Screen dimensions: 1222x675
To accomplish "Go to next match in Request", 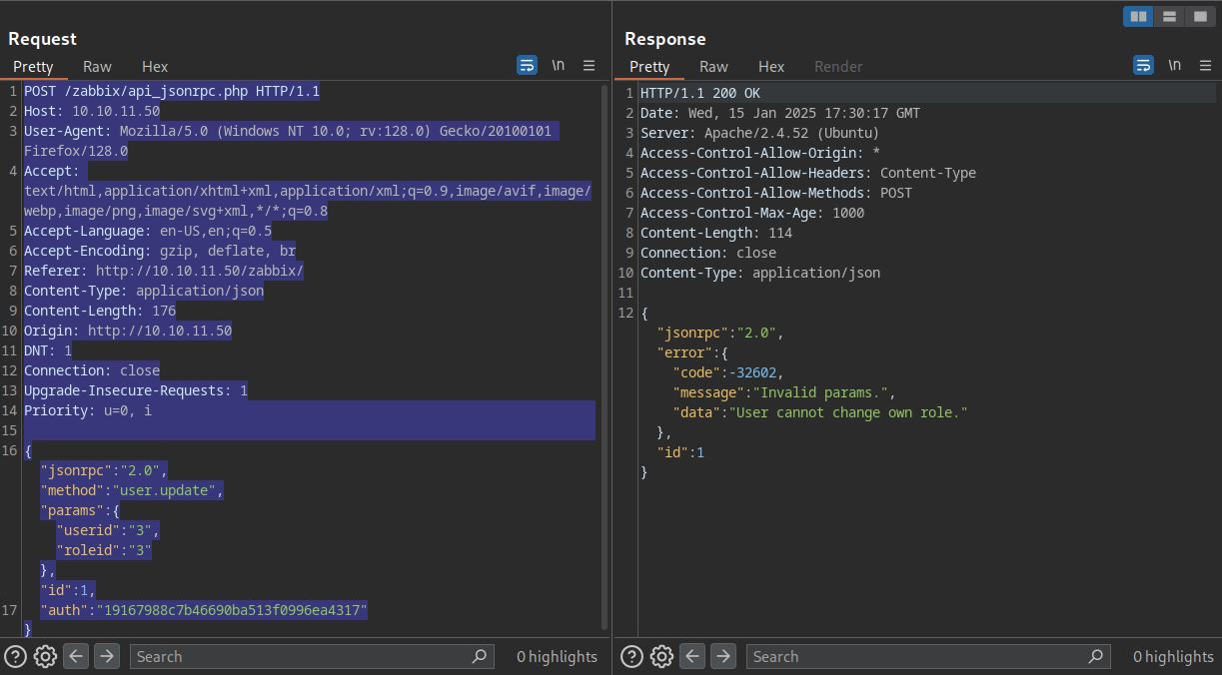I will coord(106,656).
